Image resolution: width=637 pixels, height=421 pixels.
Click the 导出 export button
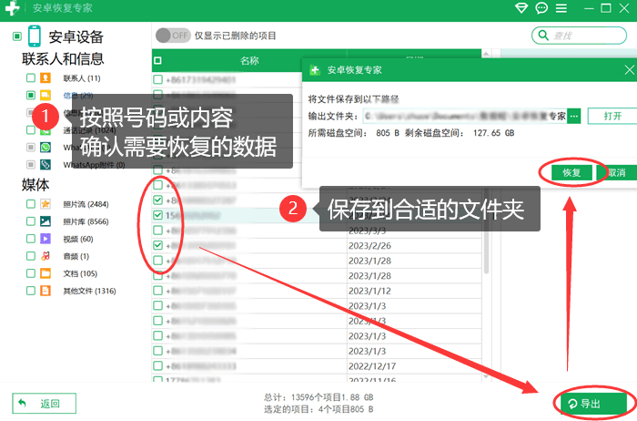(x=593, y=404)
